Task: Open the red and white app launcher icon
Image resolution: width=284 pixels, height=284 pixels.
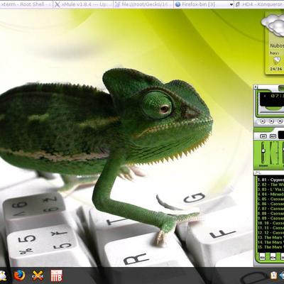Action: click(57, 275)
